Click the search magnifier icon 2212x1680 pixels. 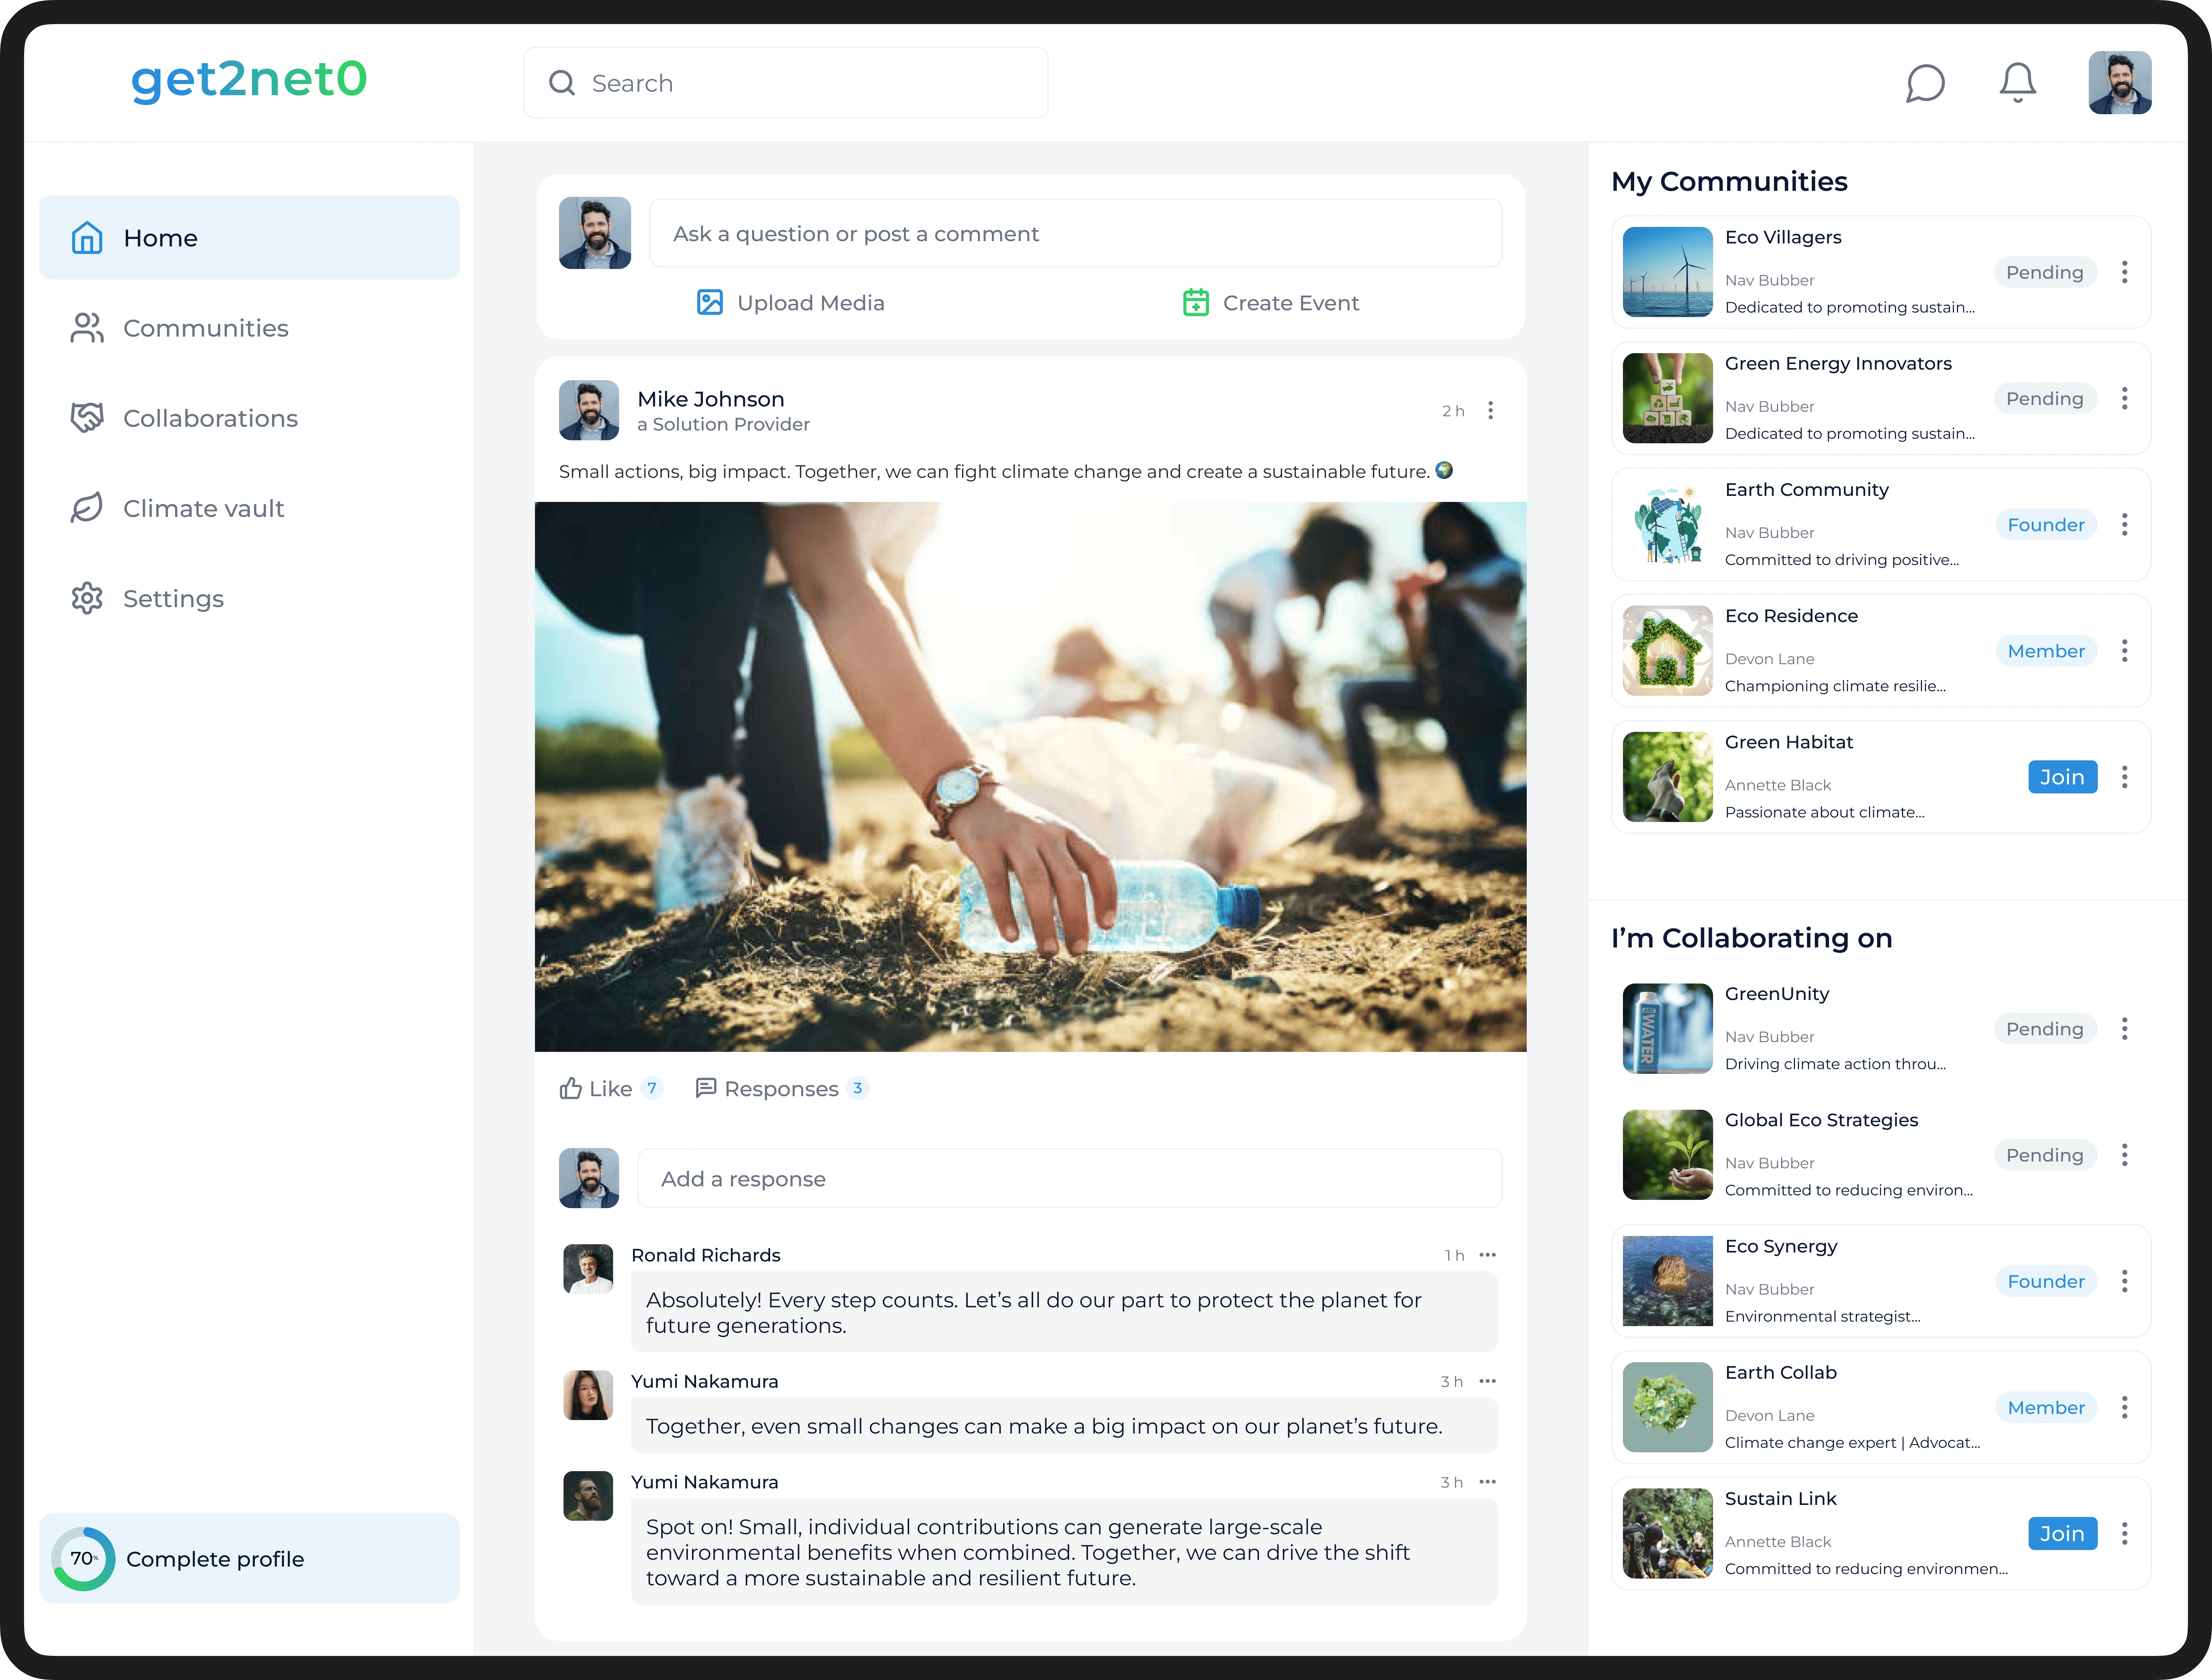(562, 83)
